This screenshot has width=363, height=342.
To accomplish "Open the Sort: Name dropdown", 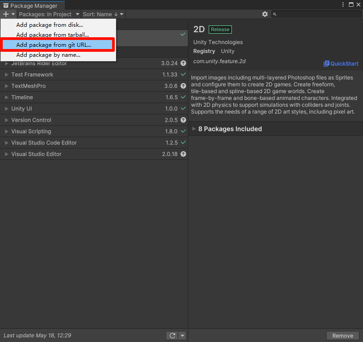I will click(x=103, y=14).
